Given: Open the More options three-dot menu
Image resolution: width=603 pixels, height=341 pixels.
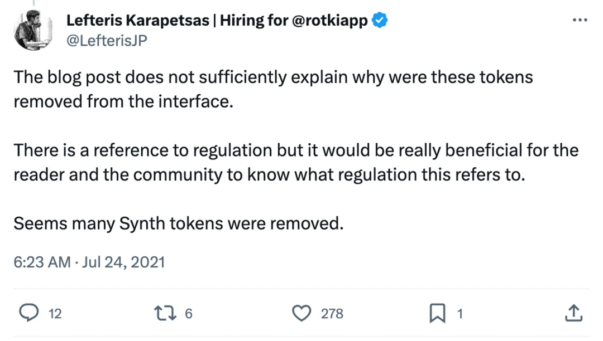Looking at the screenshot, I should (x=580, y=20).
